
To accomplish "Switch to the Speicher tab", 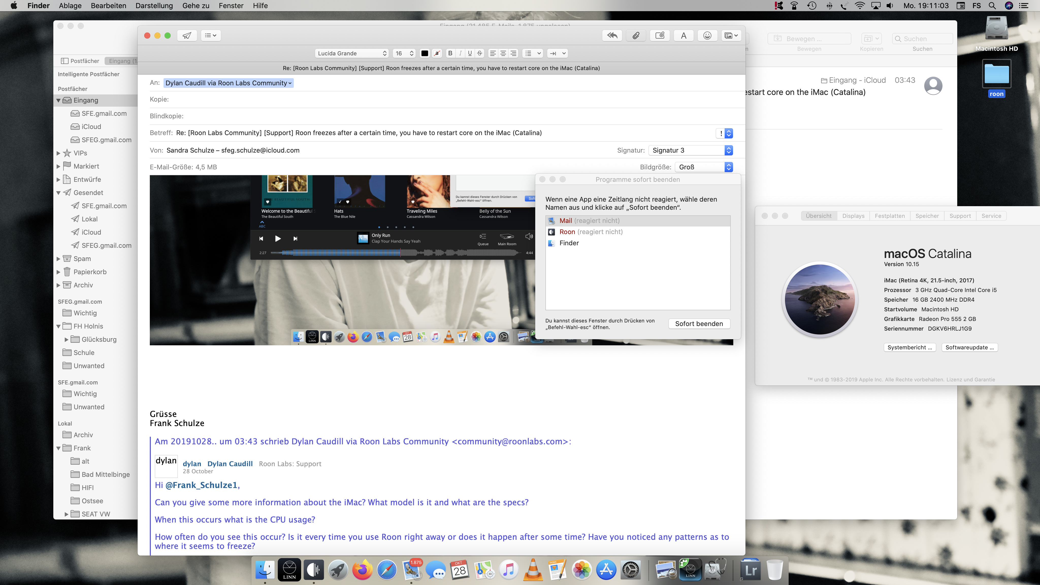I will [927, 216].
